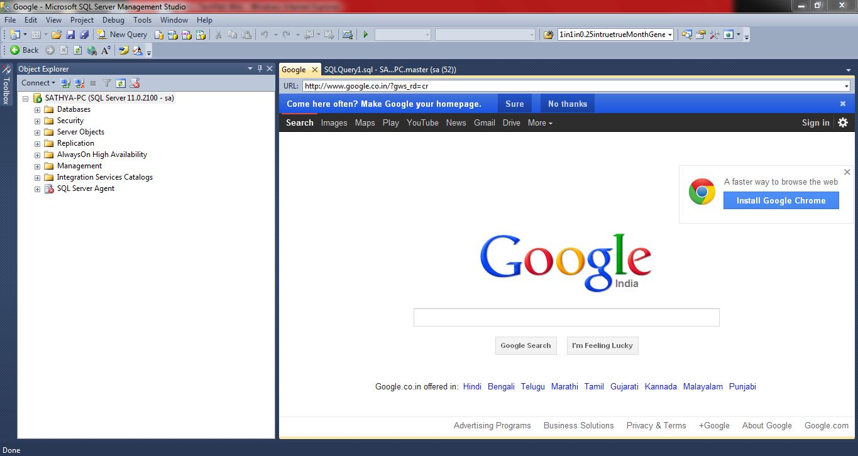Click the Database Engine Query icon
Image resolution: width=858 pixels, height=456 pixels.
159,35
